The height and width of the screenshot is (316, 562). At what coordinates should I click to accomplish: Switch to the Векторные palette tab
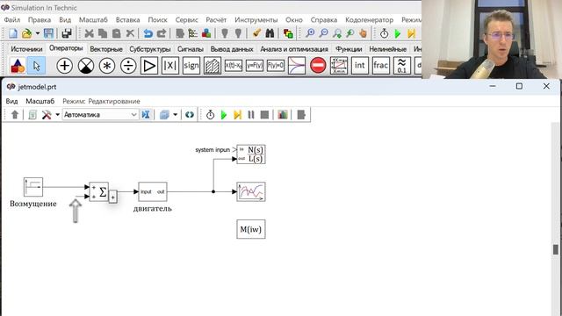[x=106, y=49]
